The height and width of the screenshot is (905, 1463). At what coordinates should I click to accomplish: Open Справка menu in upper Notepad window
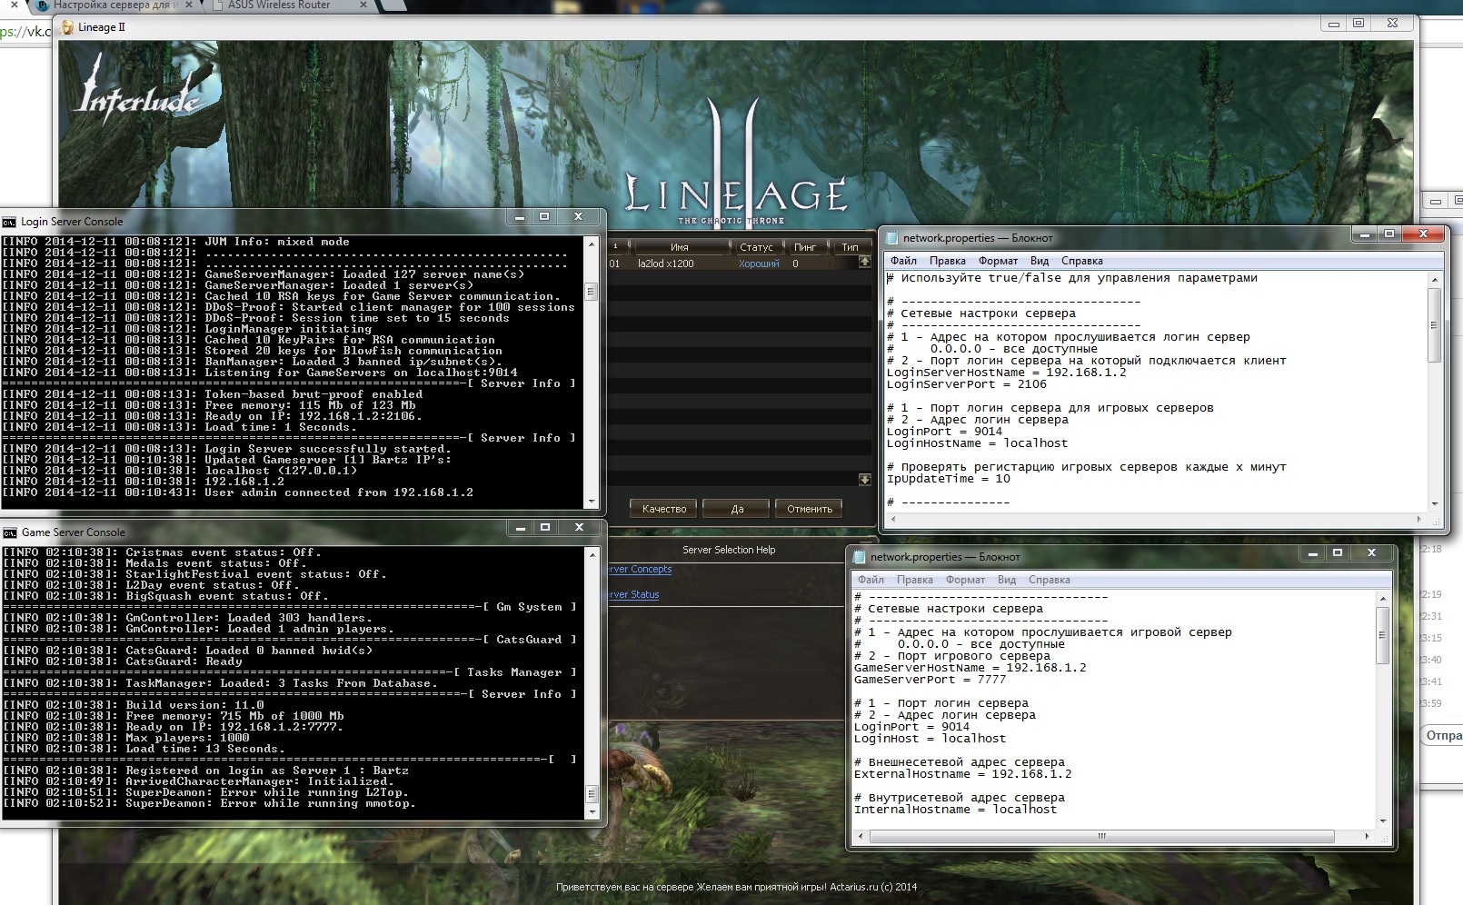[1081, 261]
